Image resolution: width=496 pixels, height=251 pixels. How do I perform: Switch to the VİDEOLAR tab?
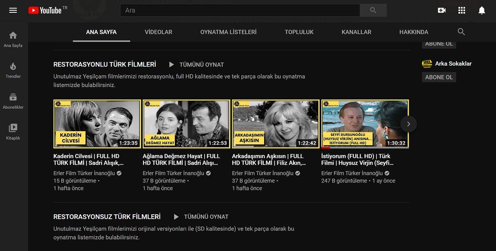click(x=158, y=32)
